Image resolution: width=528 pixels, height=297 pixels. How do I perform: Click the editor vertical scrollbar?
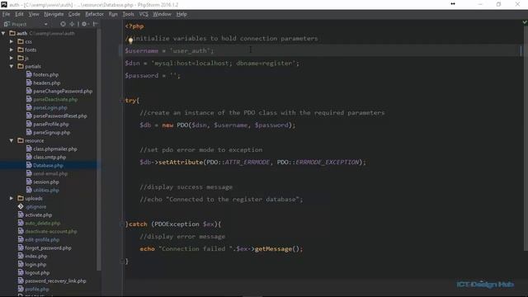tap(526, 138)
